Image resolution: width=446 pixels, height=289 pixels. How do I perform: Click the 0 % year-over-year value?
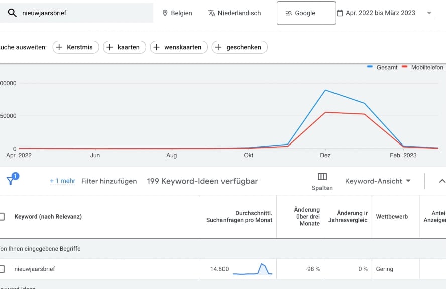click(363, 269)
